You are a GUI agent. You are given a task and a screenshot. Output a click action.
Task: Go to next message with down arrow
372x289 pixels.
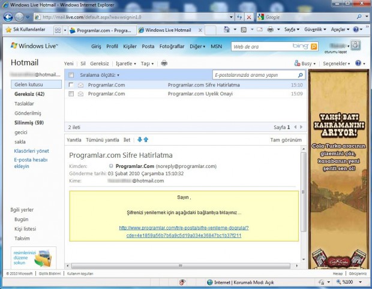tap(140, 140)
